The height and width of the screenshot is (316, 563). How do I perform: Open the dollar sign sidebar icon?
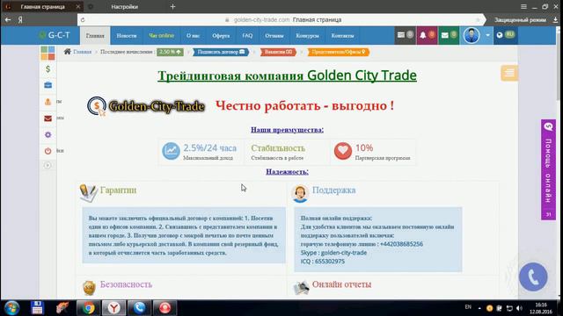click(48, 68)
